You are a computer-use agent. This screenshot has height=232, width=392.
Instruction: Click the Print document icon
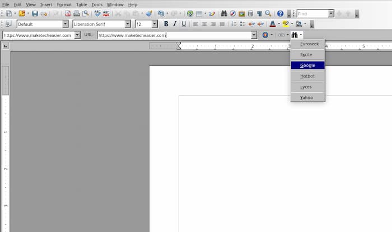click(76, 13)
